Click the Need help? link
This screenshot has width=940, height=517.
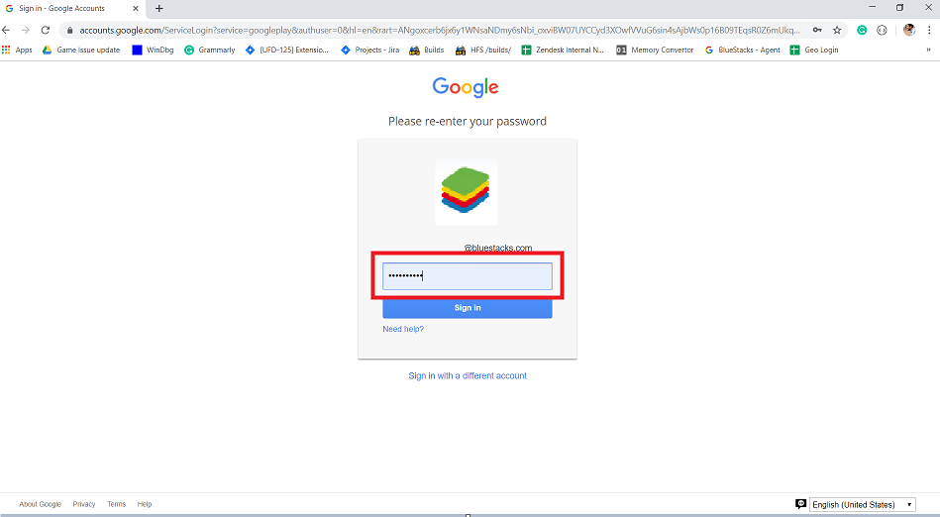[403, 329]
